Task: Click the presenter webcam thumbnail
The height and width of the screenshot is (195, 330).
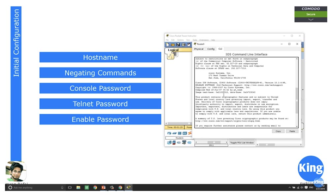Action: (16, 172)
